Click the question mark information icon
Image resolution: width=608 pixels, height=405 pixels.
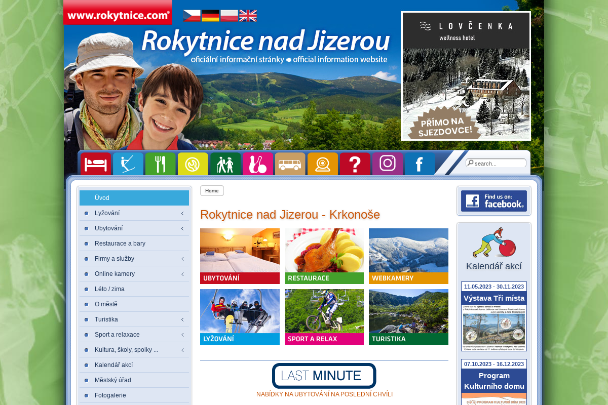click(355, 164)
